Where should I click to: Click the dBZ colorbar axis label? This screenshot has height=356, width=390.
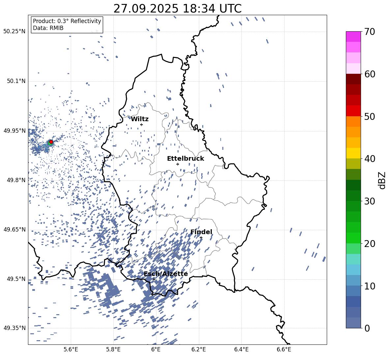pos(382,180)
